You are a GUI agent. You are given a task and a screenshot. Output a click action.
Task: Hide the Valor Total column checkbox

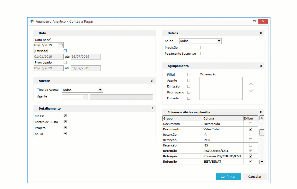pos(251,129)
